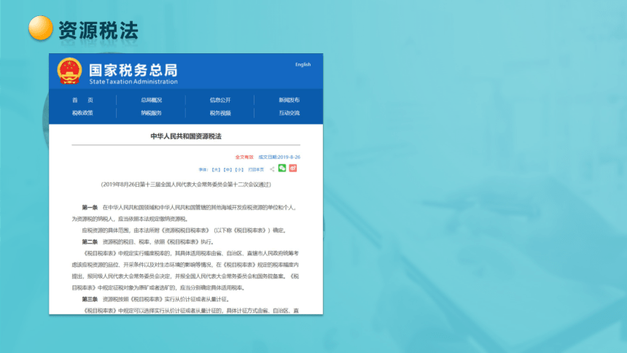Screen dimensions: 627x353
Task: Click the national emblem logo
Action: click(x=69, y=71)
